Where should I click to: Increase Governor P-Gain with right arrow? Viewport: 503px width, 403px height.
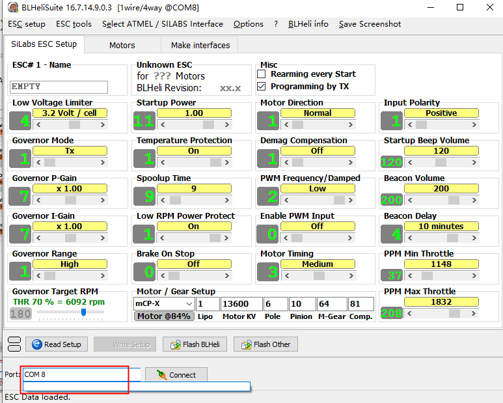tap(103, 201)
